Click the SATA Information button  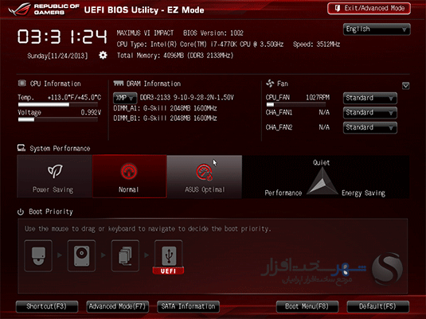[188, 306]
